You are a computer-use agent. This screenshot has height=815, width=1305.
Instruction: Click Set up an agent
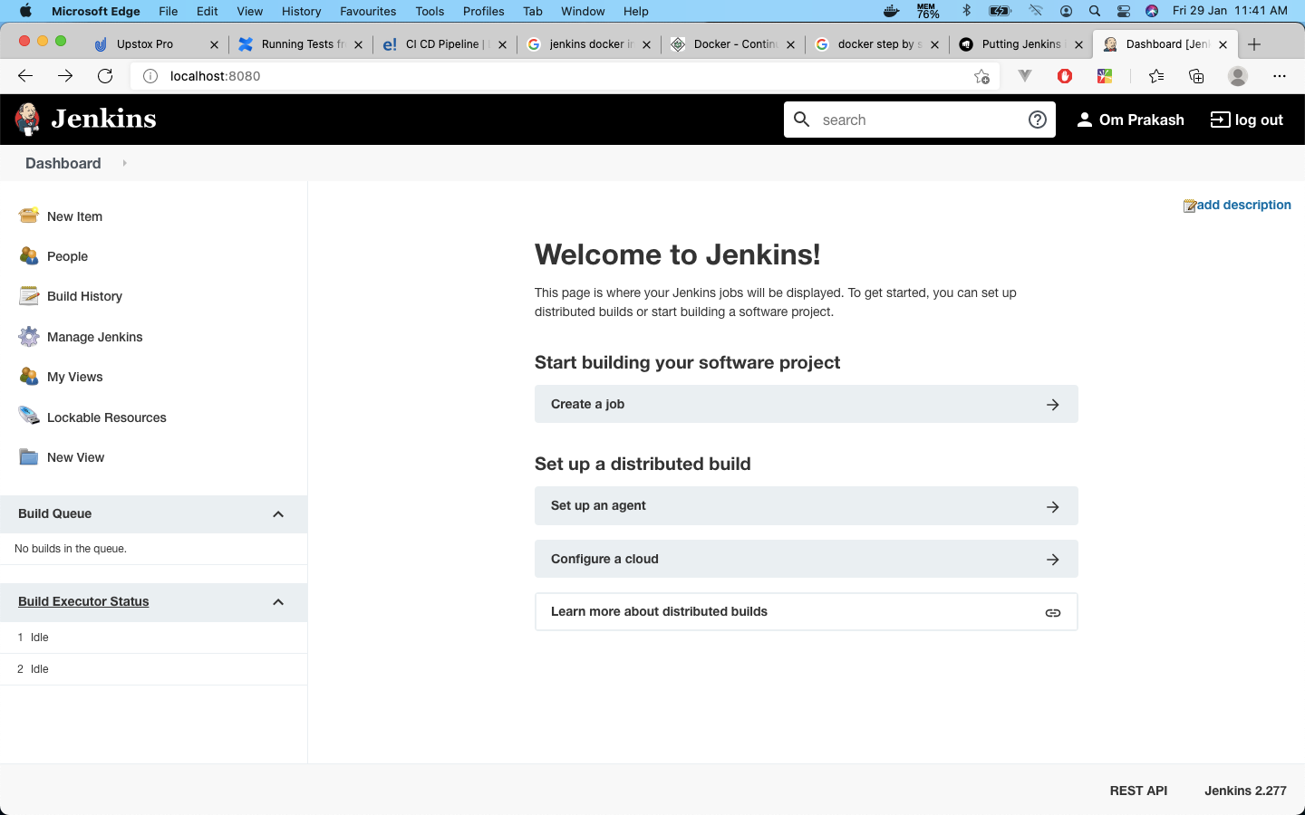pyautogui.click(x=807, y=506)
